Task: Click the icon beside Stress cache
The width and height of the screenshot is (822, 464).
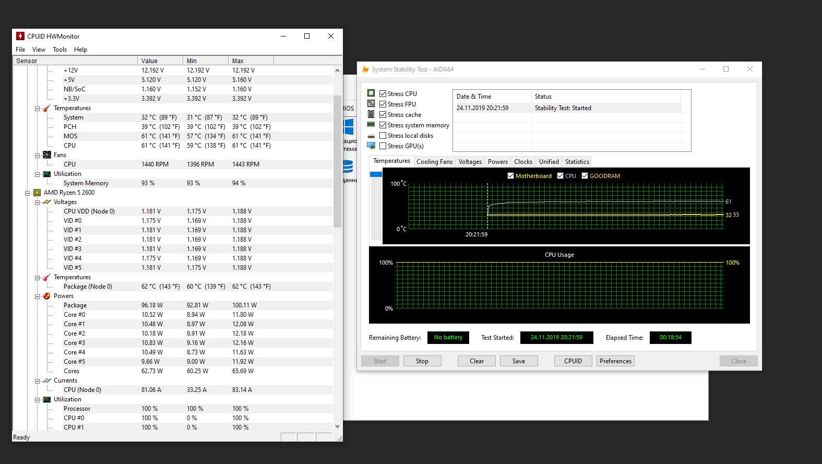Action: click(371, 114)
